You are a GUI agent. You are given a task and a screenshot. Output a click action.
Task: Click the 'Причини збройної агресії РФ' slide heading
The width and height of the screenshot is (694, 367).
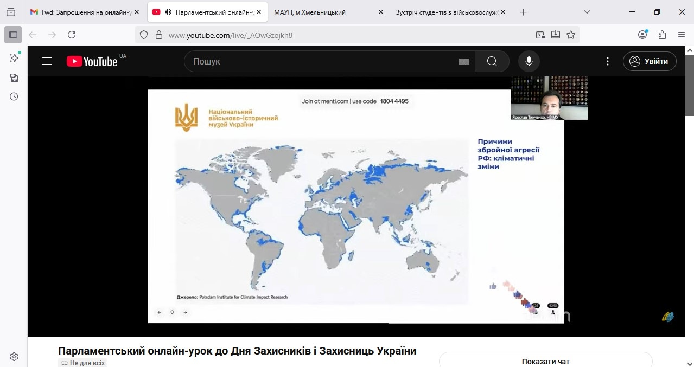tap(508, 153)
